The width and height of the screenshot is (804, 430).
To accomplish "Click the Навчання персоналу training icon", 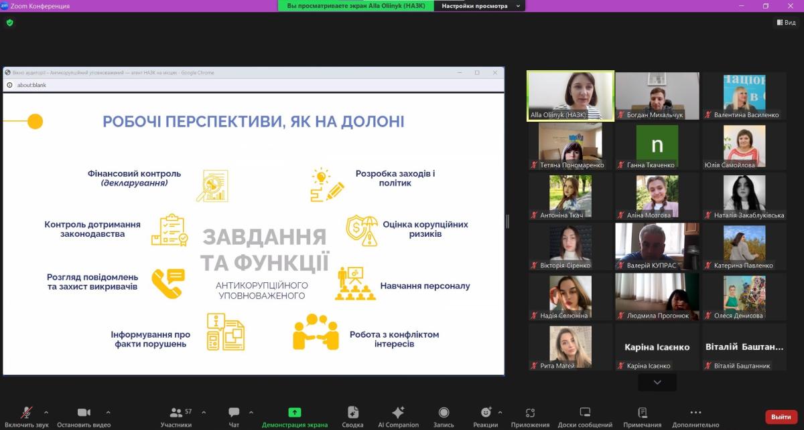I will click(x=354, y=284).
